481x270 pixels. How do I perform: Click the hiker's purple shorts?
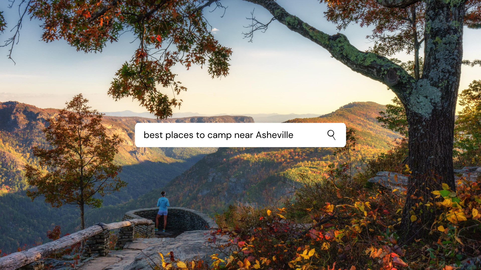[163, 213]
